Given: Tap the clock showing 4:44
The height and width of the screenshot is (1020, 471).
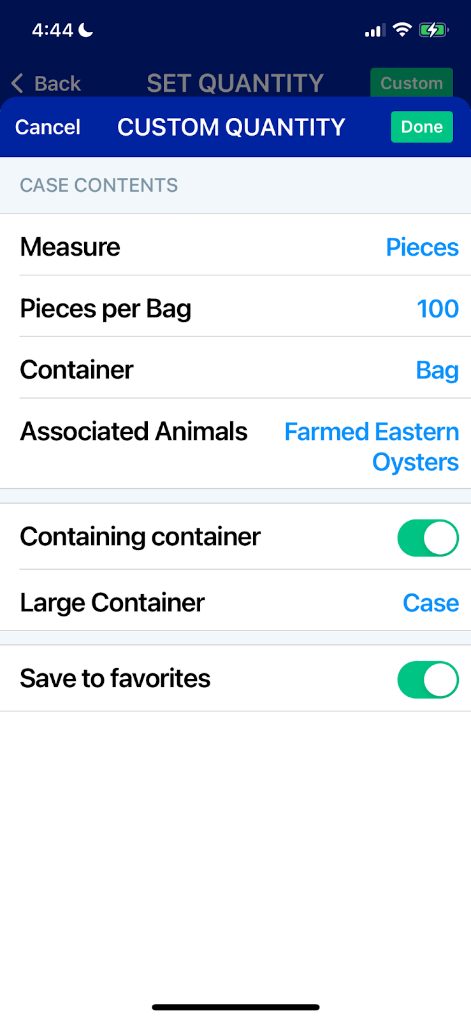Looking at the screenshot, I should click(52, 29).
